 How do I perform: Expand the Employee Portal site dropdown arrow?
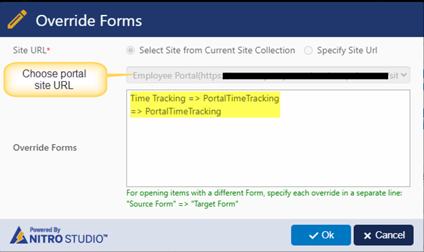(x=404, y=75)
